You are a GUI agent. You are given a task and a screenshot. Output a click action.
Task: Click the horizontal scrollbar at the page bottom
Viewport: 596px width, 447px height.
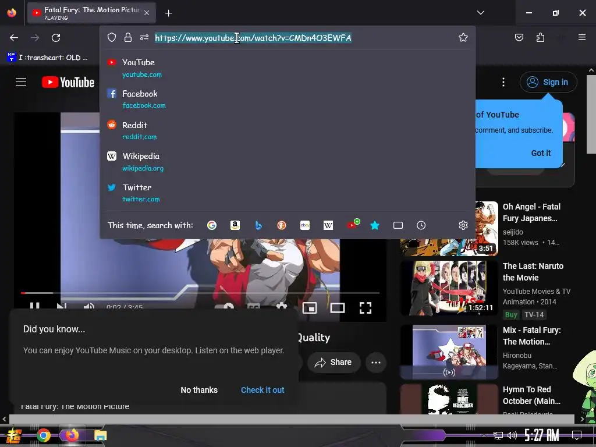coord(292,419)
